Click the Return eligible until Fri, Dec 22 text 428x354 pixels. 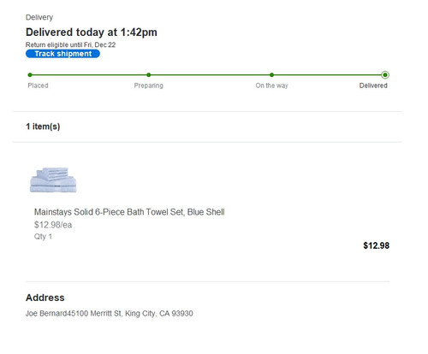(x=70, y=44)
